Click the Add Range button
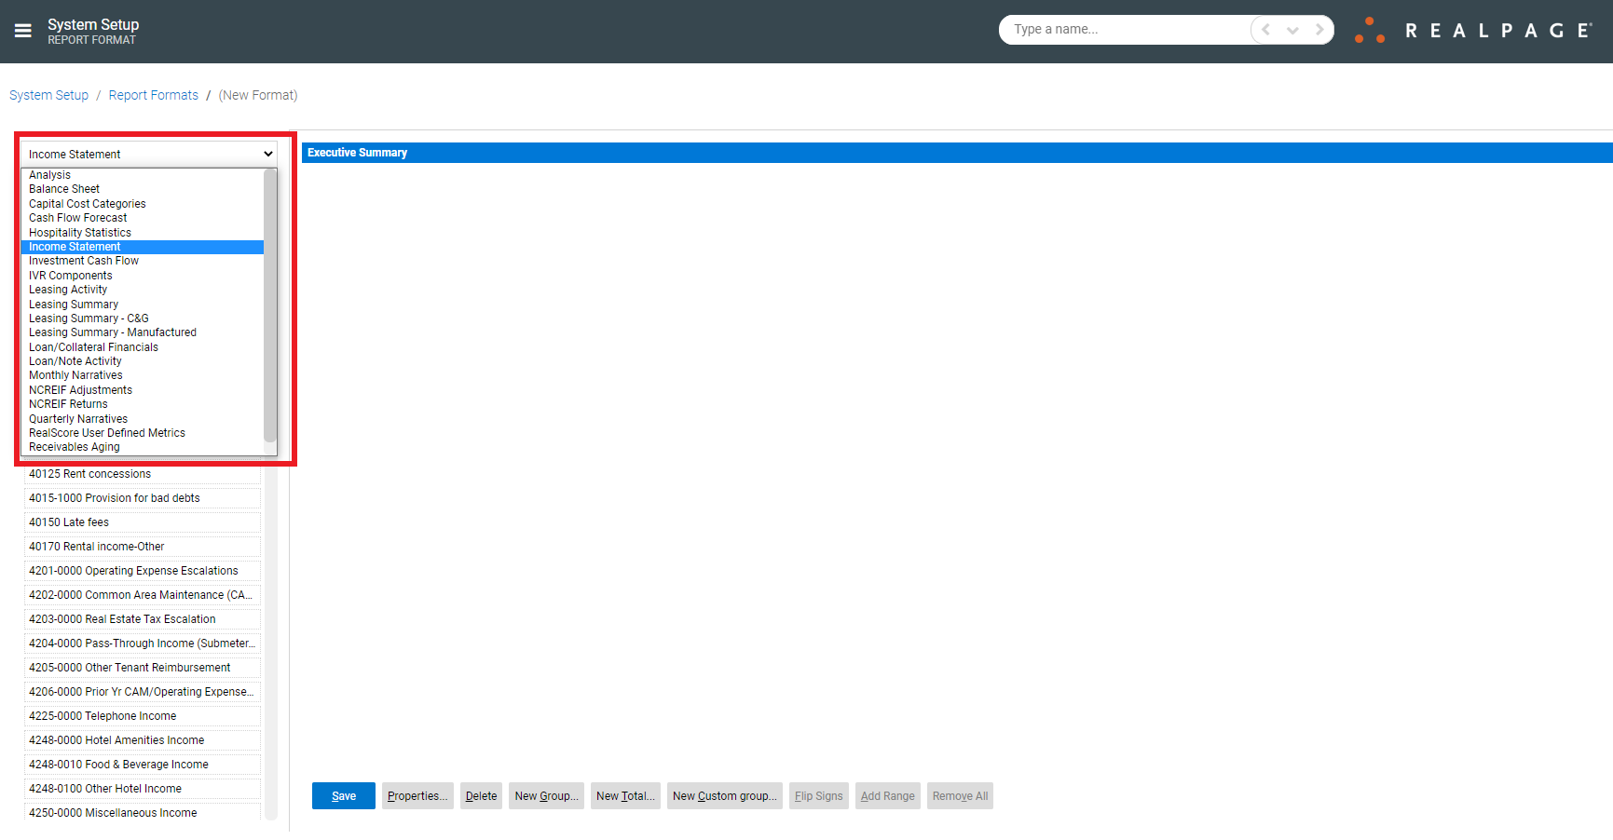The height and width of the screenshot is (840, 1613). 888,796
